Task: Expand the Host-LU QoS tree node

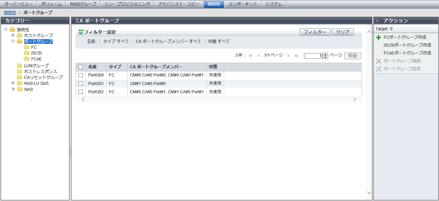Action: tap(13, 83)
